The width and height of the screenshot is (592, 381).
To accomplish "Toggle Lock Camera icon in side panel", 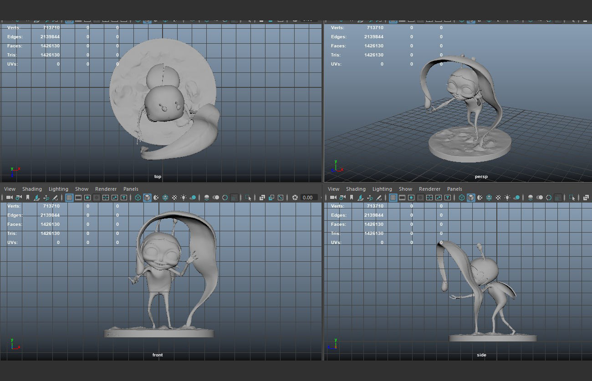I will coord(342,198).
